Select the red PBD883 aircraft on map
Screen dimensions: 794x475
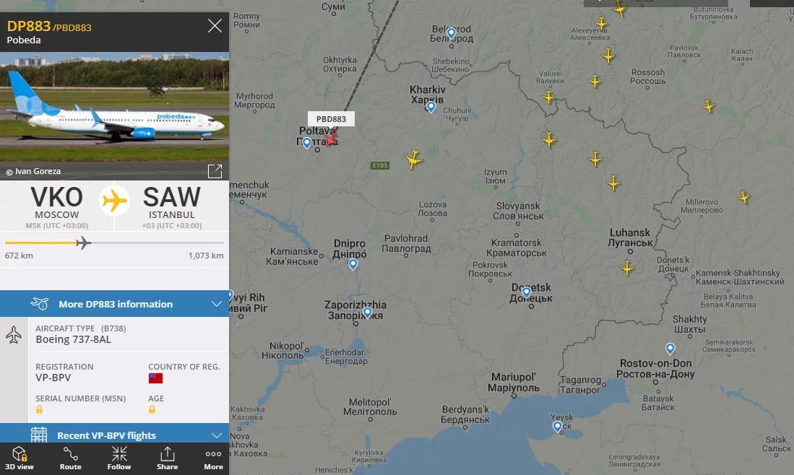[330, 139]
